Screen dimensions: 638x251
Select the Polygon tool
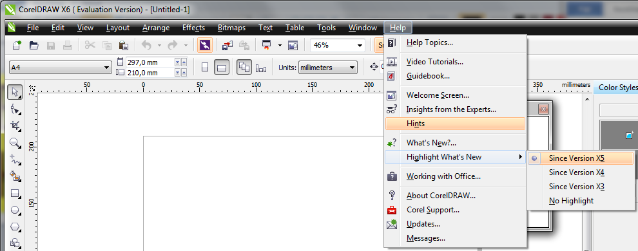[x=15, y=227]
